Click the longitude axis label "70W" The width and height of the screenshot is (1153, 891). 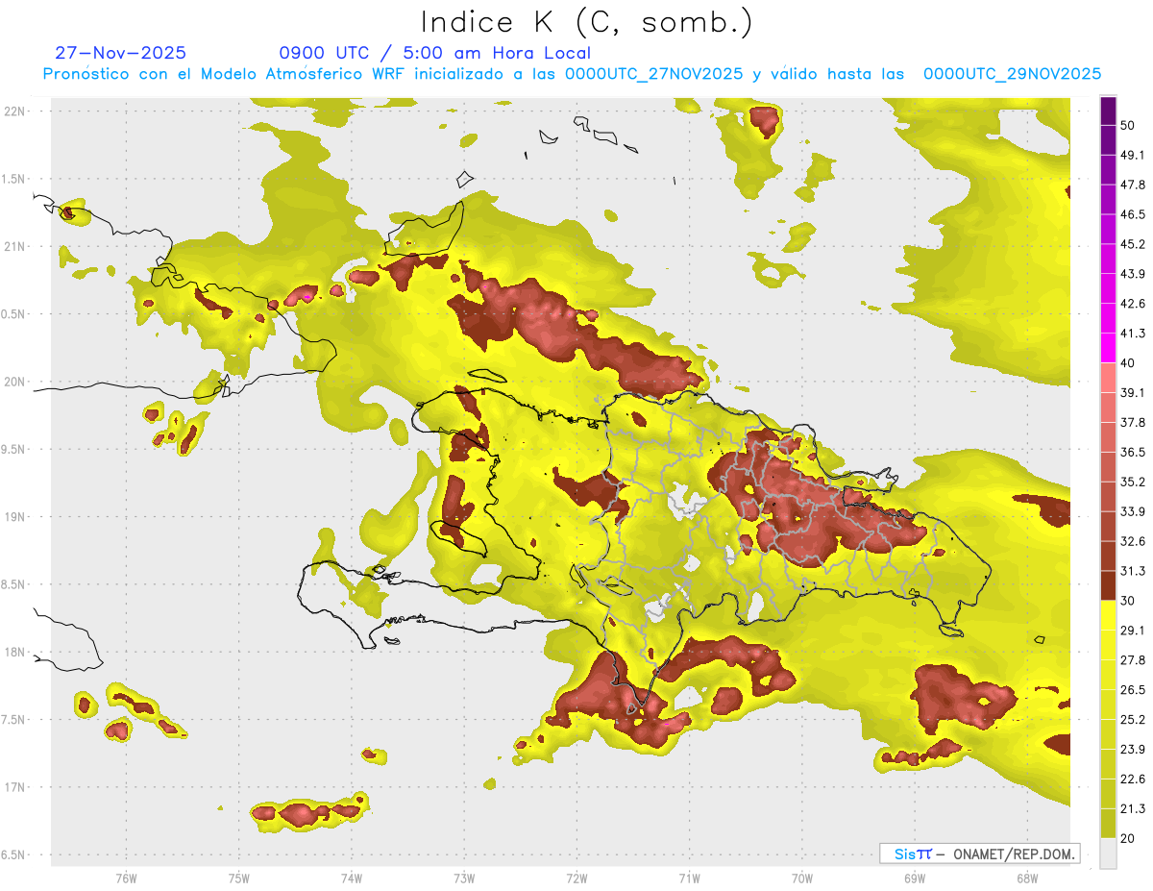click(x=802, y=879)
